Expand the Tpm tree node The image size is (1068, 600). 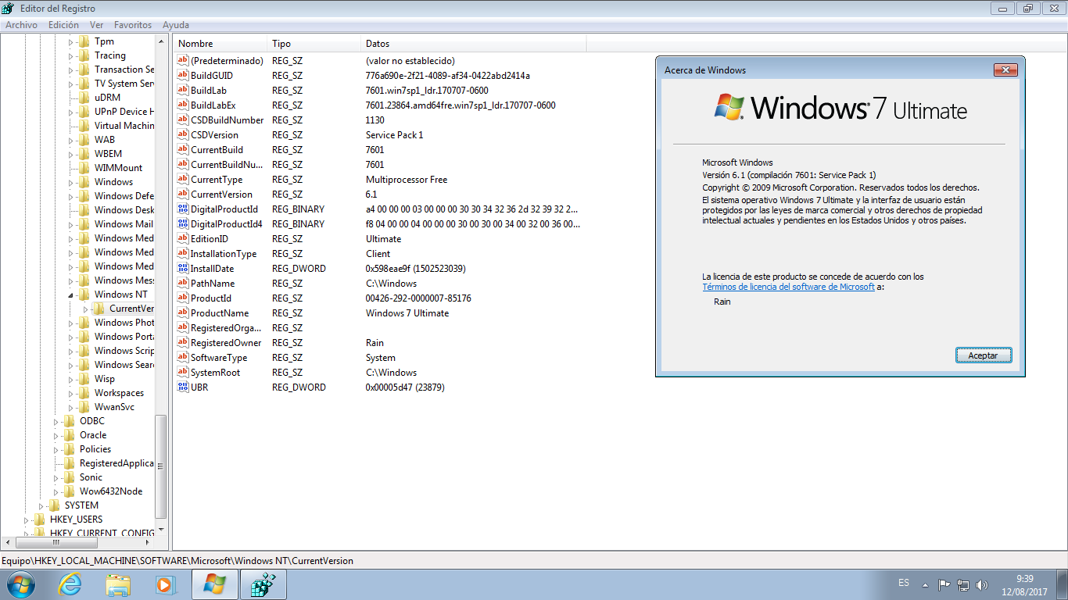click(x=70, y=41)
